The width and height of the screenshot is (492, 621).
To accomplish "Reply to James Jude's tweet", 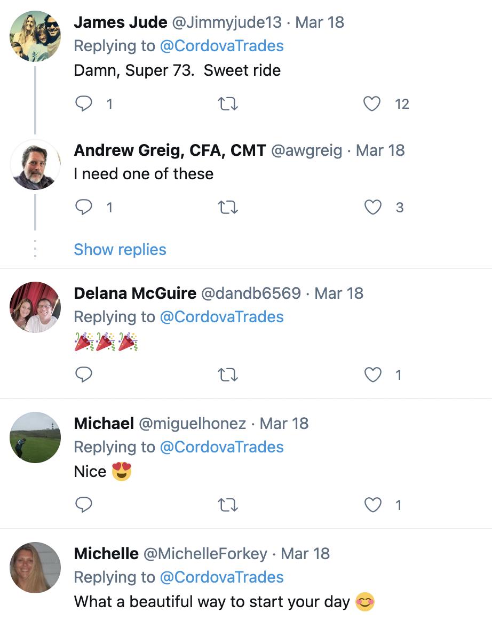I will pyautogui.click(x=84, y=103).
